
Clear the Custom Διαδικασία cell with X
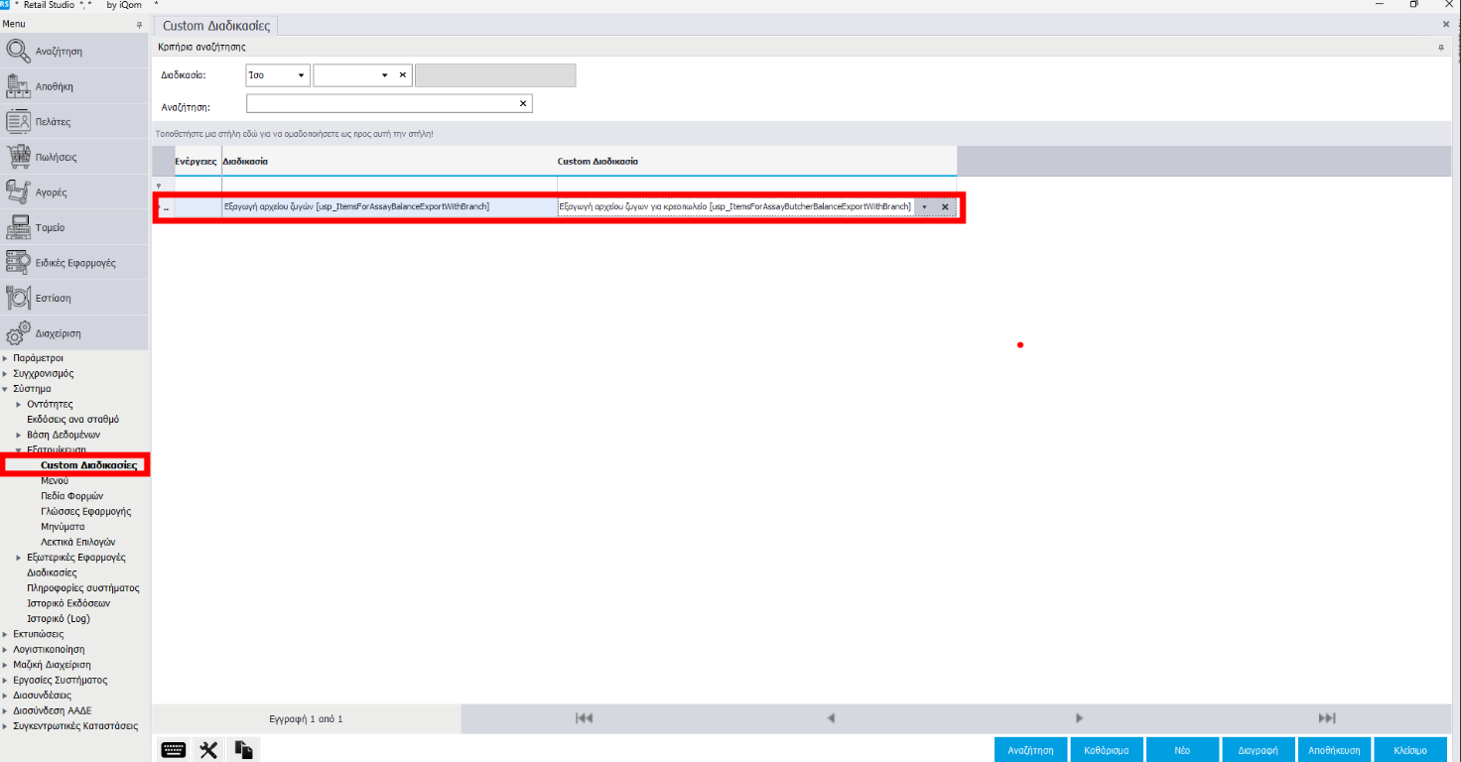(x=945, y=207)
